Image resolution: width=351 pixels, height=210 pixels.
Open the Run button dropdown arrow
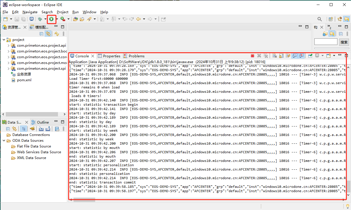click(x=57, y=19)
